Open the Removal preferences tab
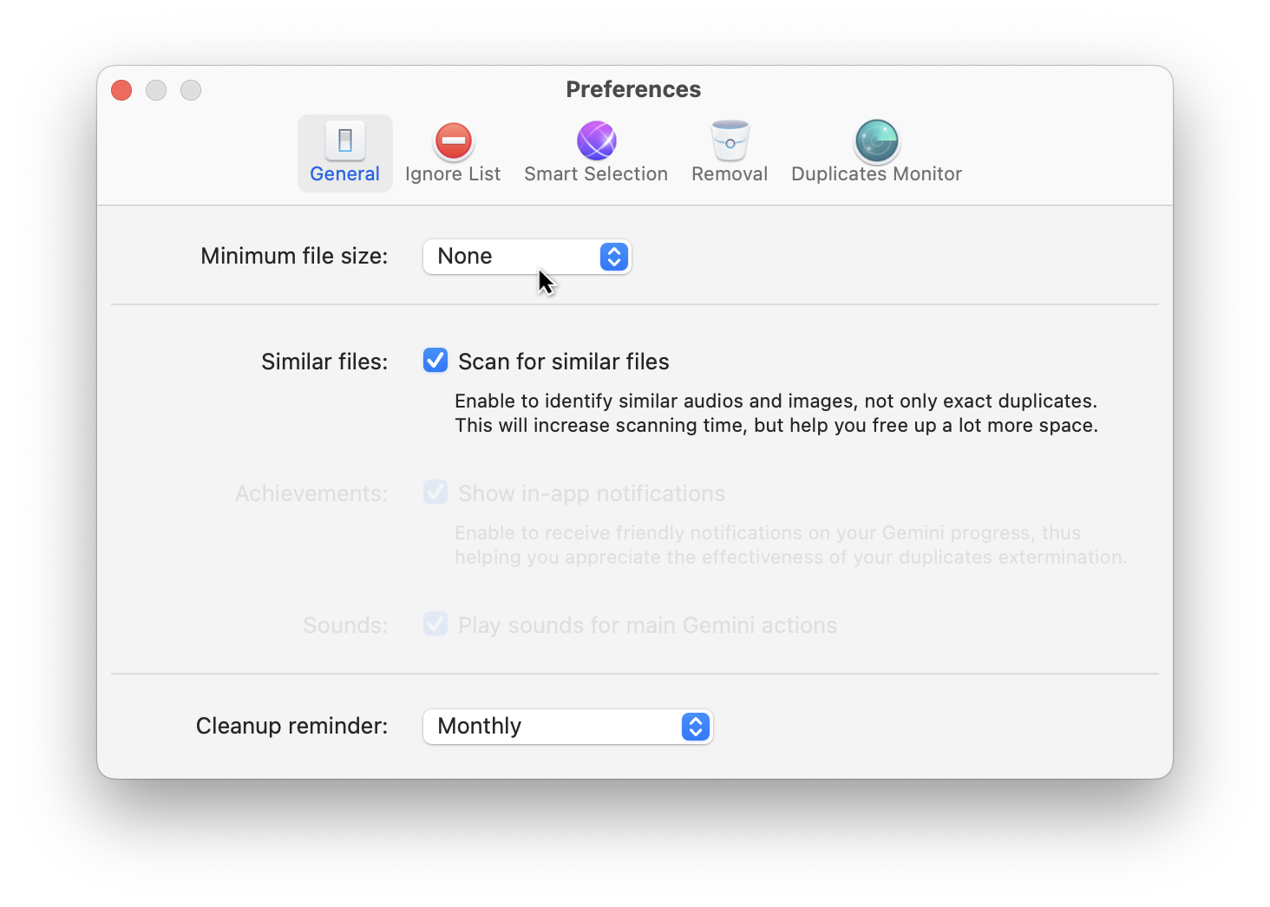Image resolution: width=1270 pixels, height=907 pixels. click(x=730, y=153)
